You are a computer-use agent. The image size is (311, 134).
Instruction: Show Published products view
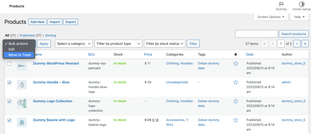pyautogui.click(x=27, y=35)
